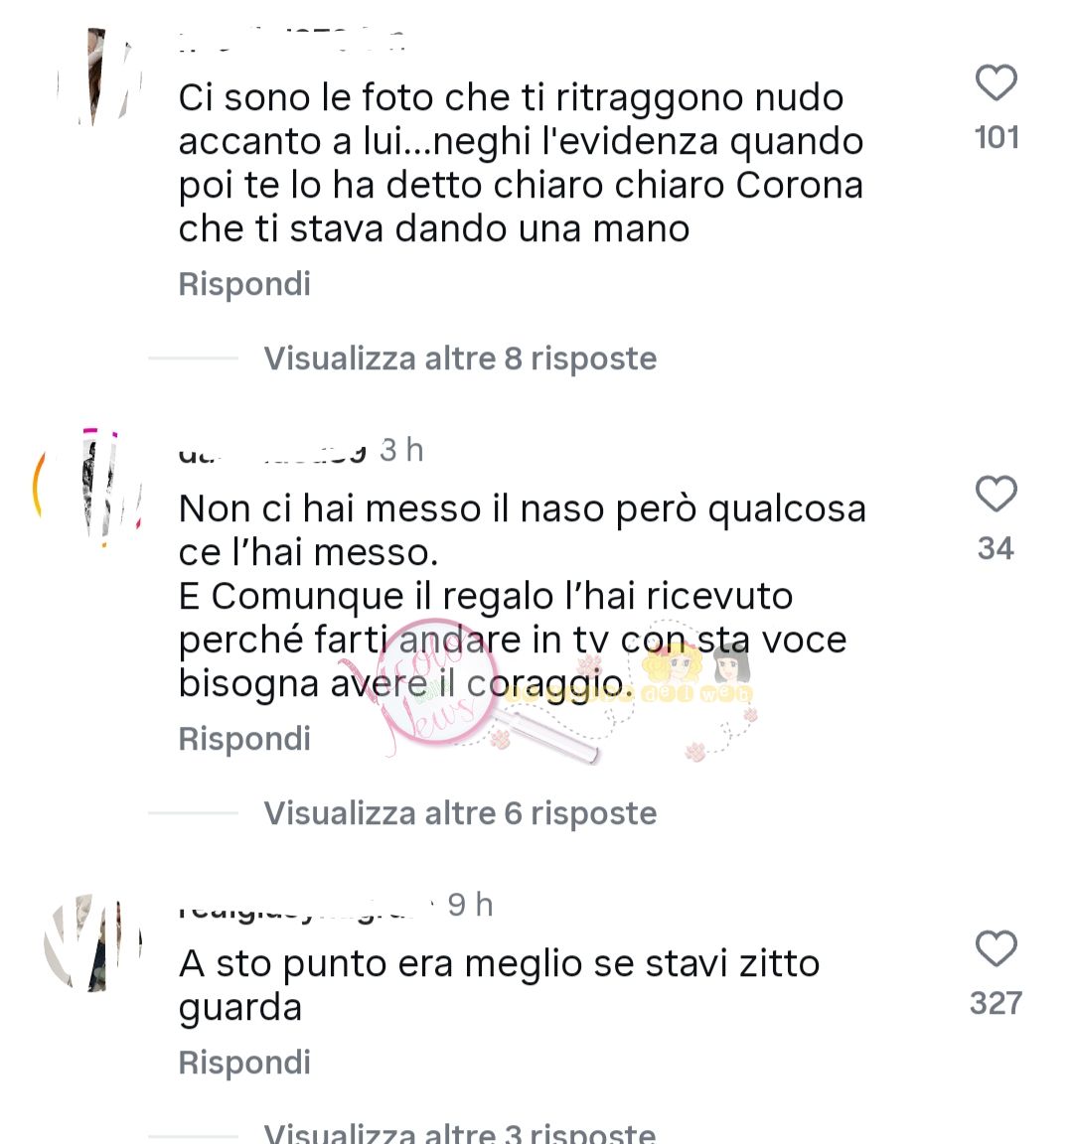View the 327 likes count

click(996, 1002)
